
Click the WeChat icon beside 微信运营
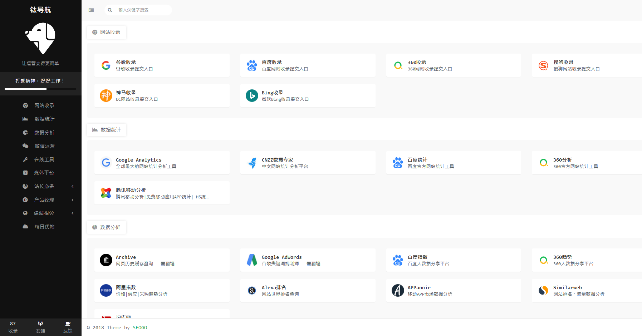pyautogui.click(x=25, y=146)
